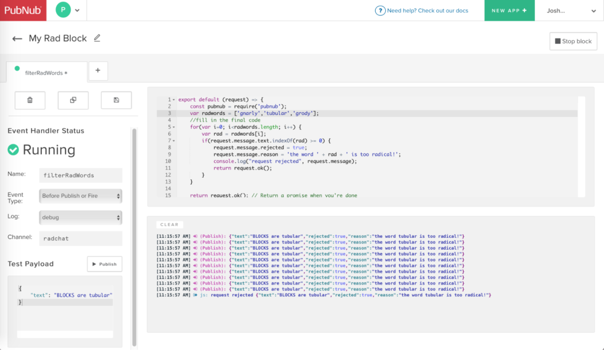Collapse the code fold at line 1
This screenshot has width=604, height=350.
173,100
